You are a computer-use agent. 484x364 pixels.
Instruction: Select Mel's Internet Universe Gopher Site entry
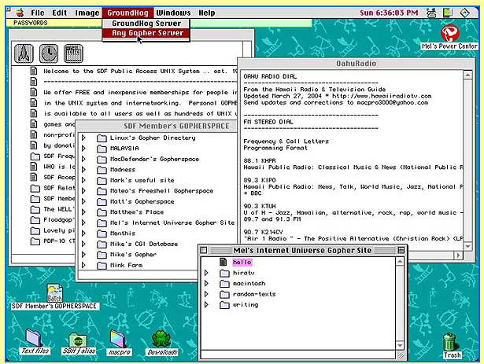tap(172, 222)
